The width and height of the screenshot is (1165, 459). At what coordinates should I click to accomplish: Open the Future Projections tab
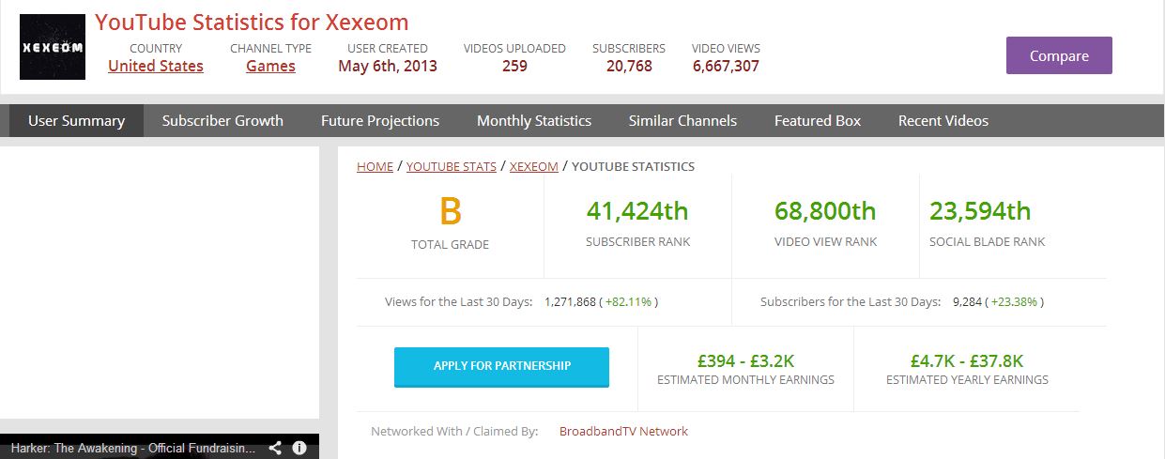[380, 120]
